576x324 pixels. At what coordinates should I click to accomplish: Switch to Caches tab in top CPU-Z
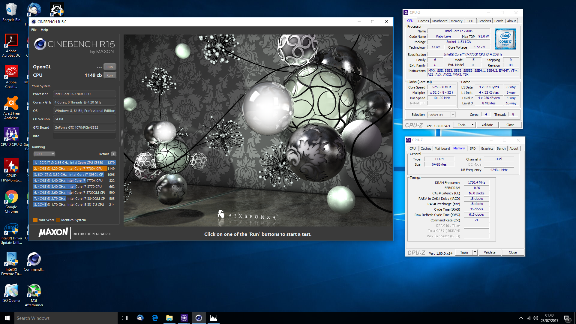423,21
